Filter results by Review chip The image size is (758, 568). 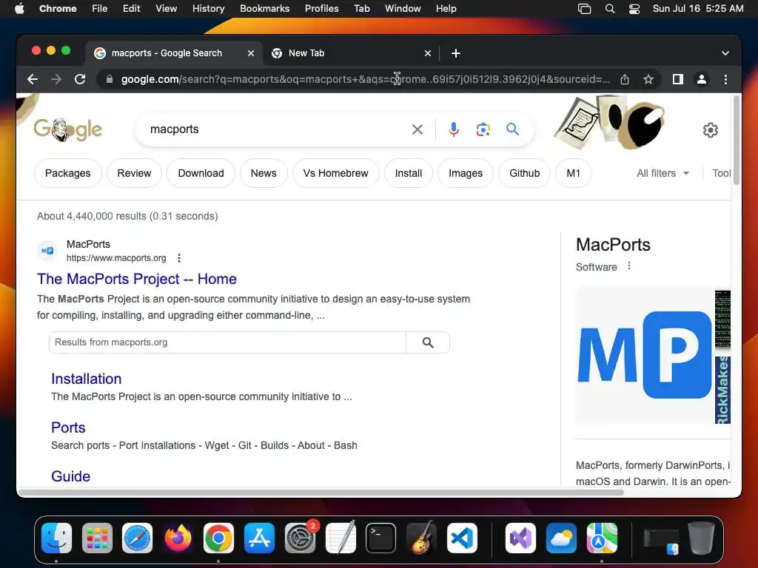[x=134, y=173]
